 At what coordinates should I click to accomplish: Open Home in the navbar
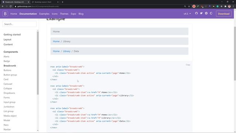[14, 14]
